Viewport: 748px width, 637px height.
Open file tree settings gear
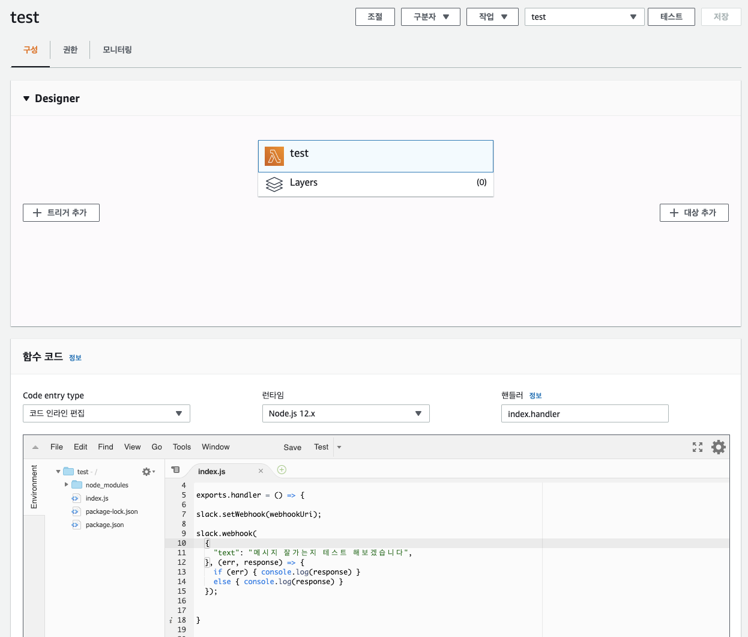(x=148, y=472)
